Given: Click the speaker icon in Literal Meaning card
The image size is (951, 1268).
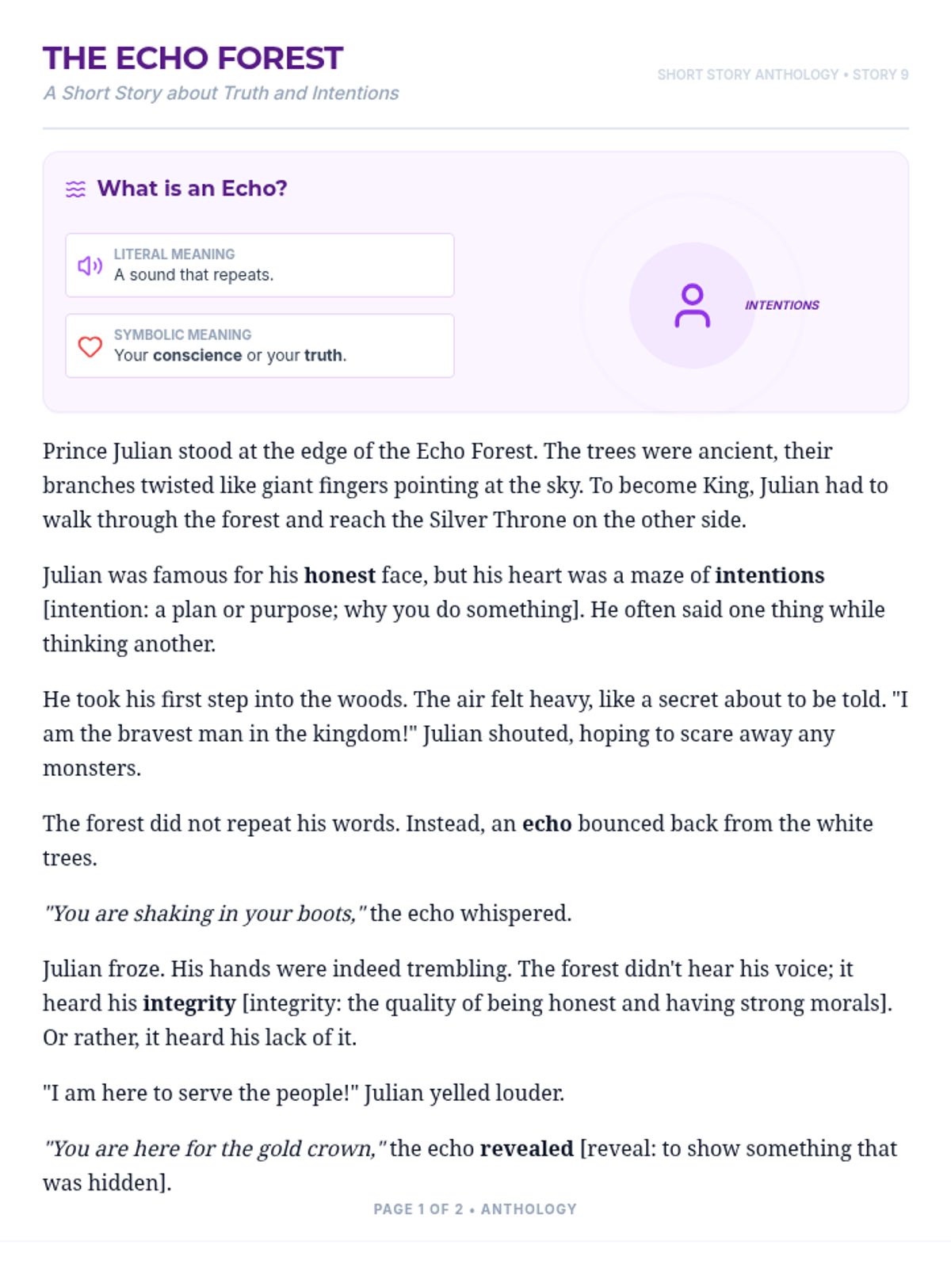Looking at the screenshot, I should (90, 265).
